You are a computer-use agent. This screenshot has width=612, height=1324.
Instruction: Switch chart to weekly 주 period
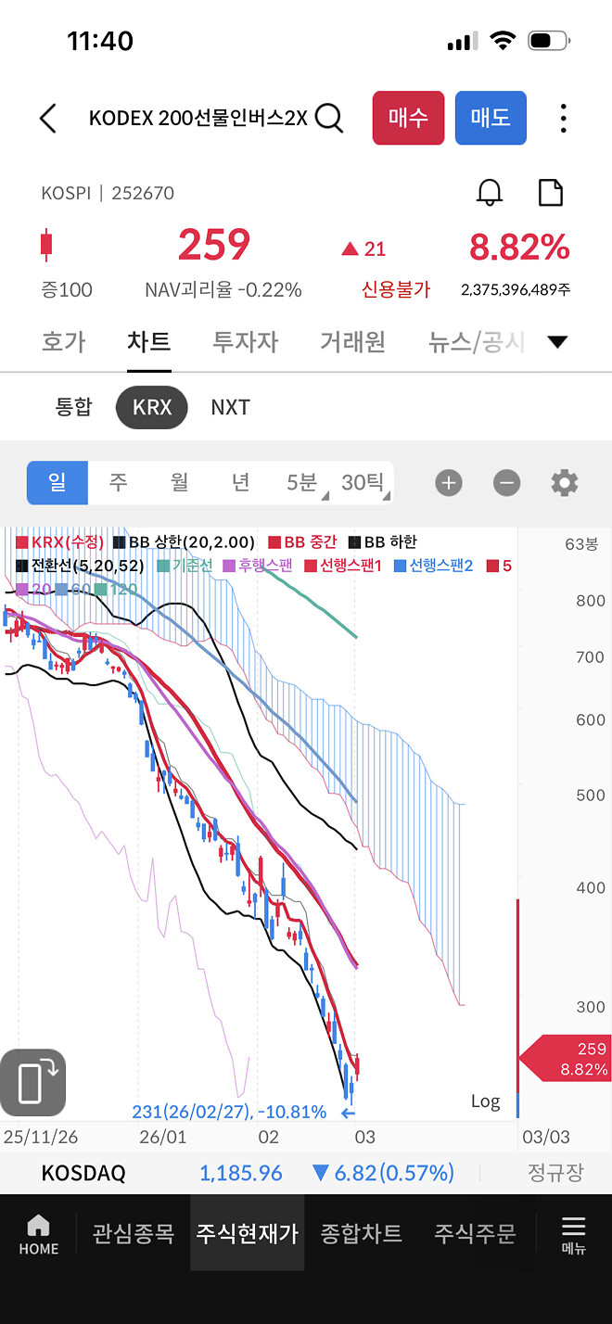pyautogui.click(x=118, y=483)
